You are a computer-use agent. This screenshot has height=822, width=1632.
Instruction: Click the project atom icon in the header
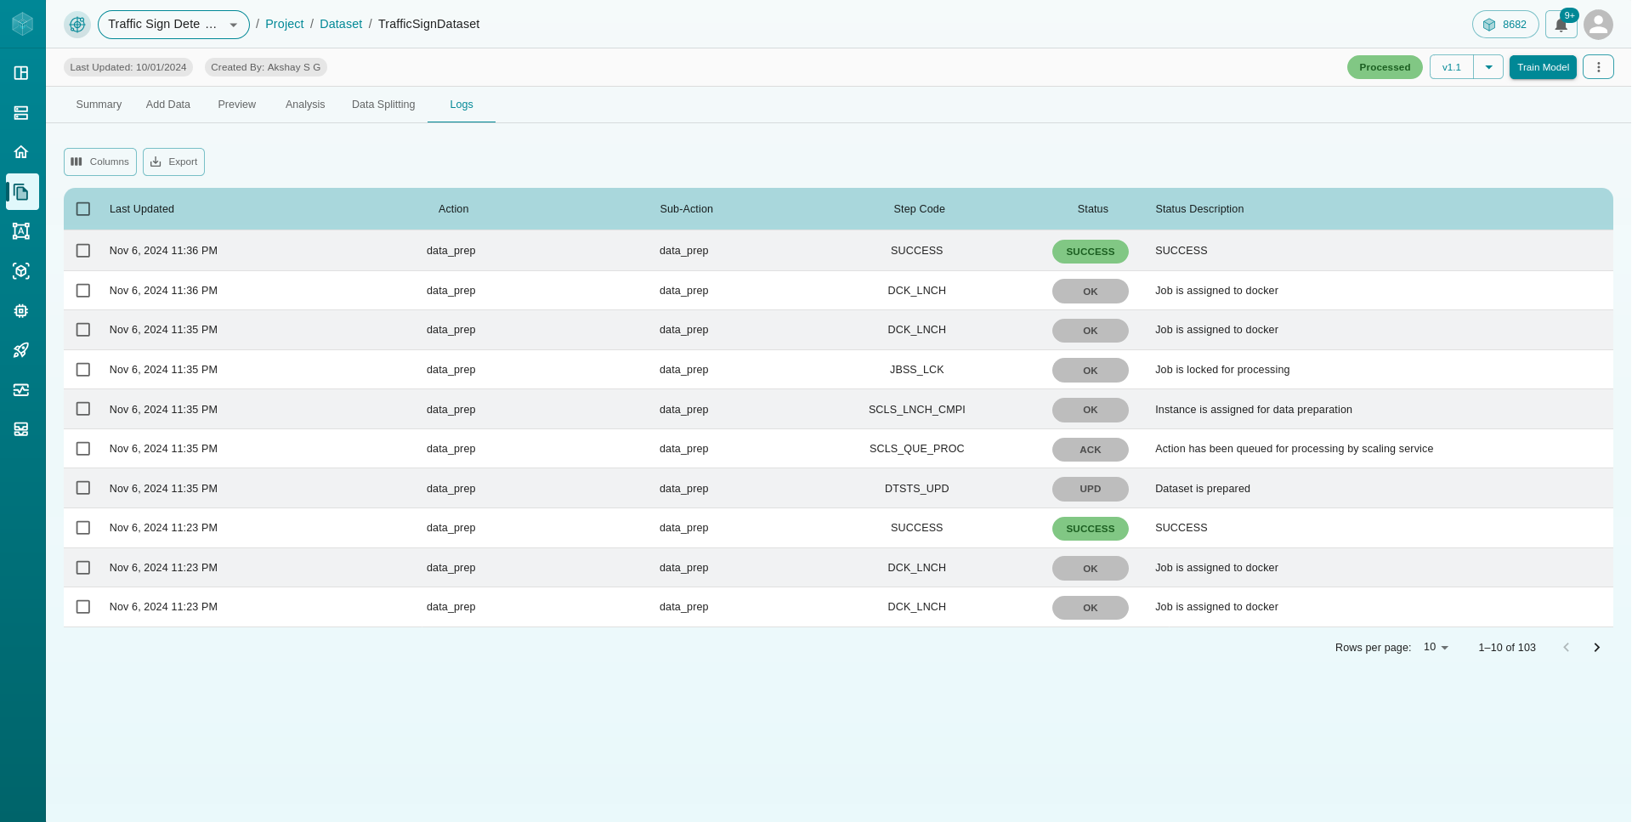click(77, 25)
